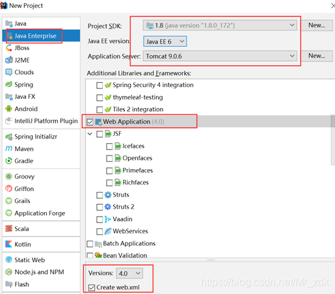Click the Gradle icon
The height and width of the screenshot is (294, 335).
click(9, 161)
